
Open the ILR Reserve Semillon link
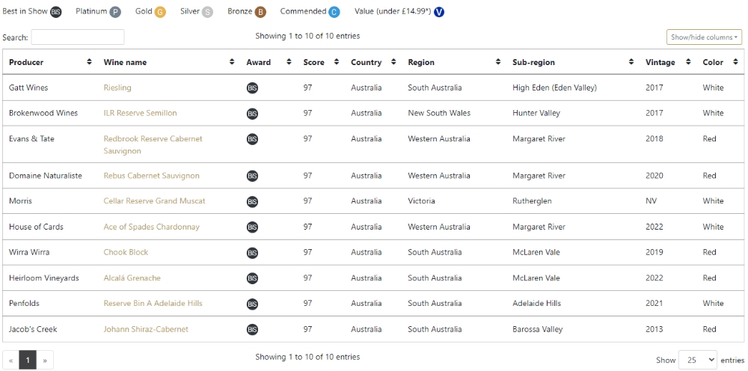coord(141,113)
